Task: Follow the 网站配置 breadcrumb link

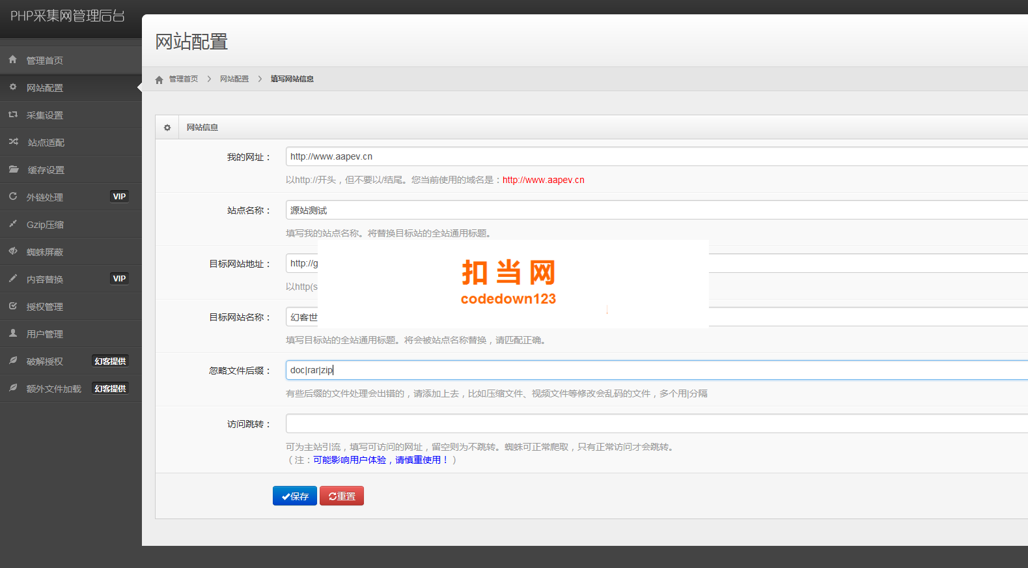Action: tap(234, 79)
